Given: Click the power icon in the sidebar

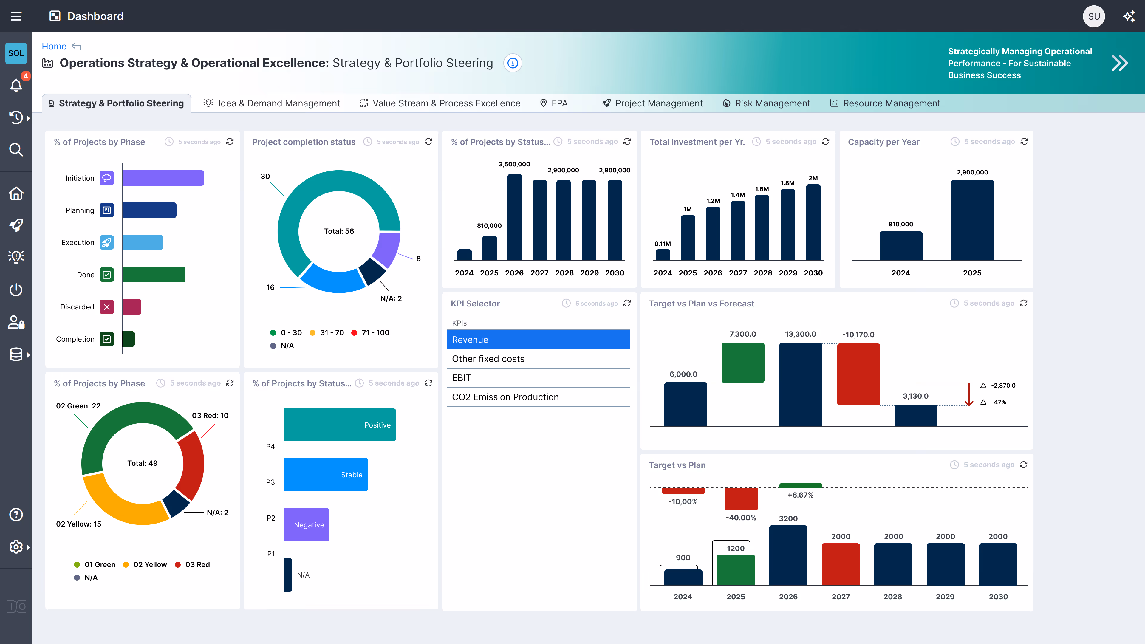Looking at the screenshot, I should [x=16, y=289].
